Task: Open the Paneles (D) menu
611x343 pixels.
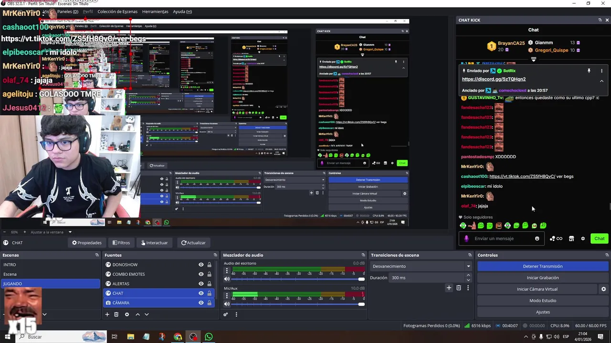Action: click(68, 11)
